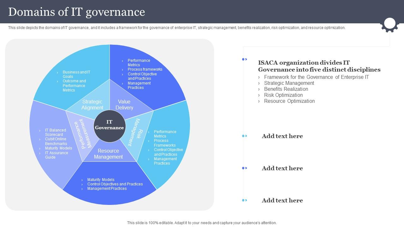The height and width of the screenshot is (227, 404).
Task: Select the Resource Management segment
Action: 108,154
